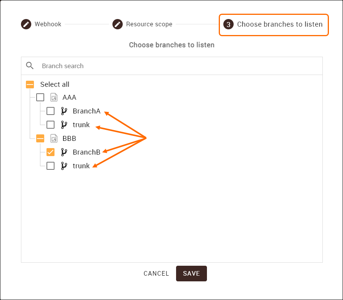The height and width of the screenshot is (300, 343).
Task: Select step 3 Choose branches to listen
Action: [x=274, y=25]
